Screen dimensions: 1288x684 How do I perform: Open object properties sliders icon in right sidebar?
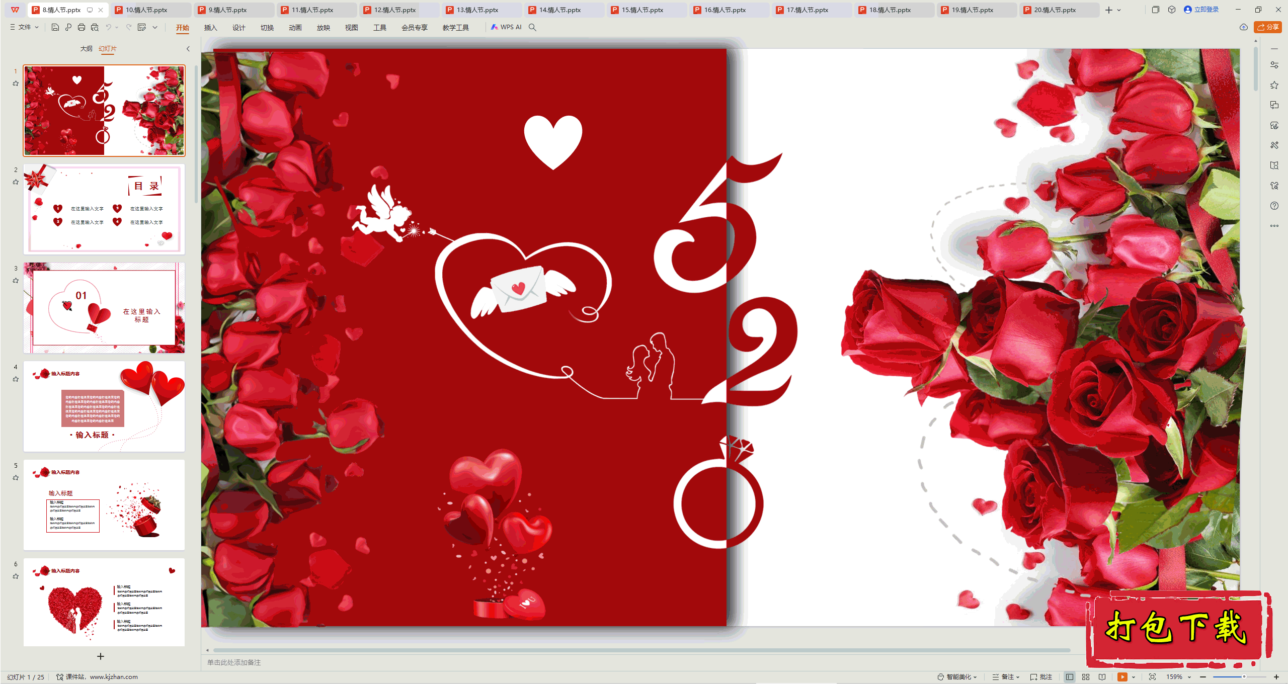(x=1274, y=65)
